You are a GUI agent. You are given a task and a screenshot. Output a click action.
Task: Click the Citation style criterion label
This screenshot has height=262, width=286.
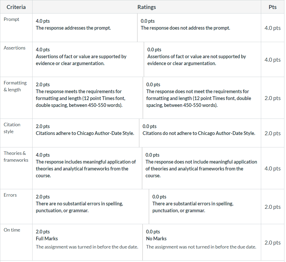tap(12, 128)
